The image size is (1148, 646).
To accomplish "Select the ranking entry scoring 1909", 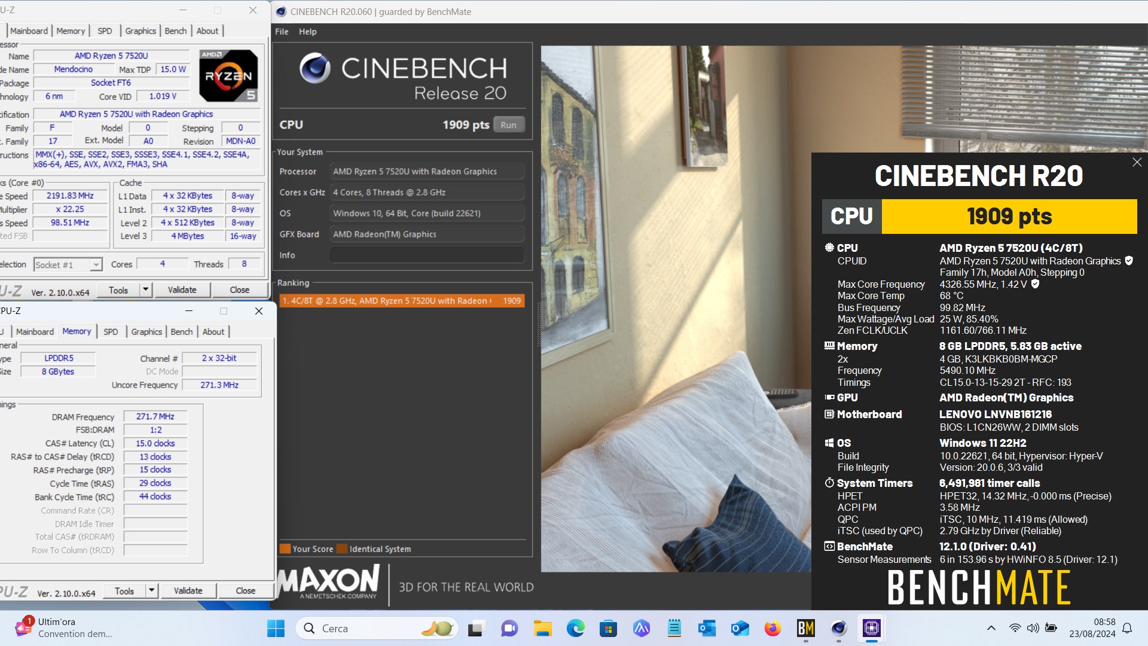I will point(402,301).
